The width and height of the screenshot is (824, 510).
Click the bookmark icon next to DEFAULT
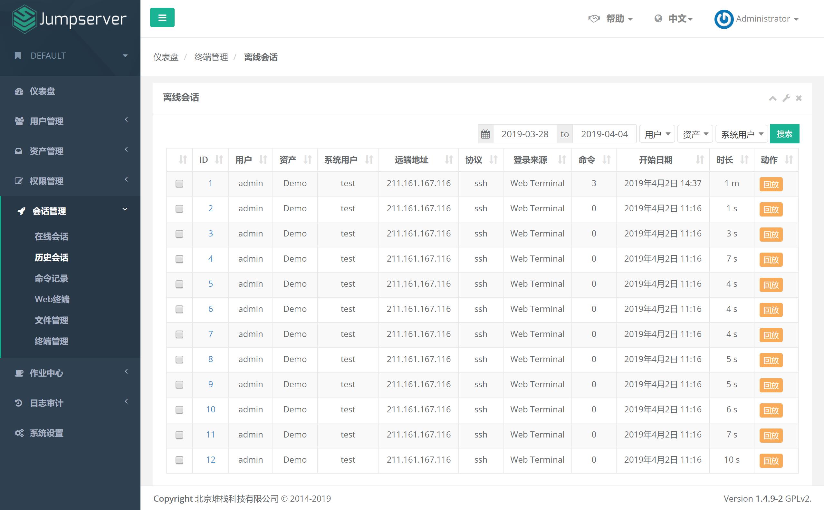(x=18, y=56)
